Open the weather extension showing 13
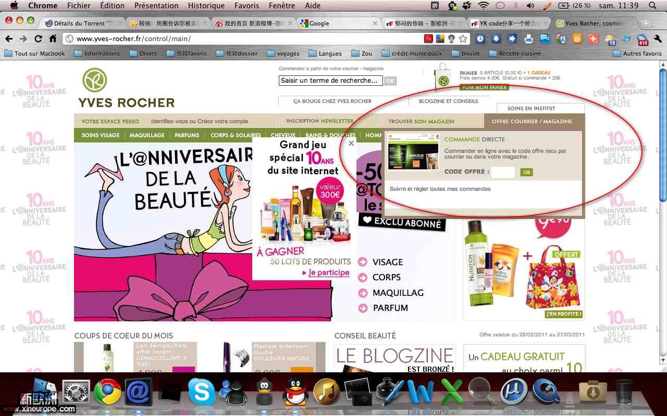667x416 pixels. click(x=610, y=39)
